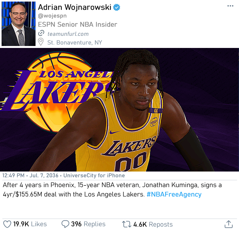The width and height of the screenshot is (239, 230).
Task: Click the speech bubble reply icon
Action: (x=65, y=224)
